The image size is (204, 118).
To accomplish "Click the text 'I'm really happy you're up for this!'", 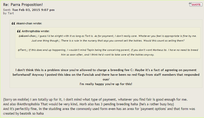I will (x=106, y=84).
